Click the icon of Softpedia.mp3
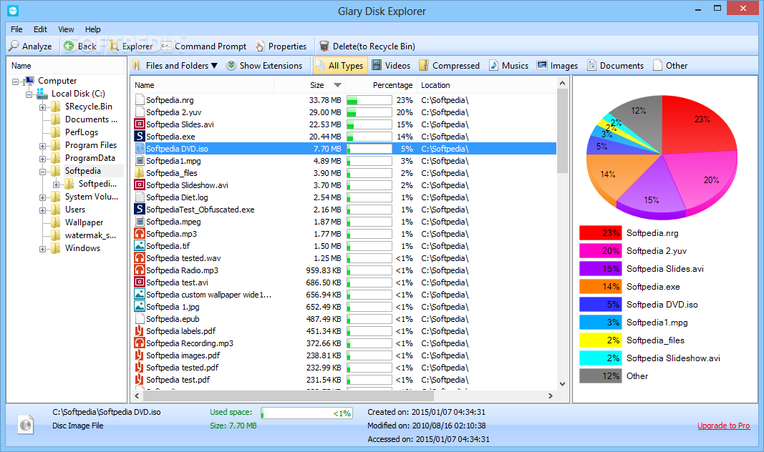Screen dimensions: 764x452 click(x=140, y=234)
